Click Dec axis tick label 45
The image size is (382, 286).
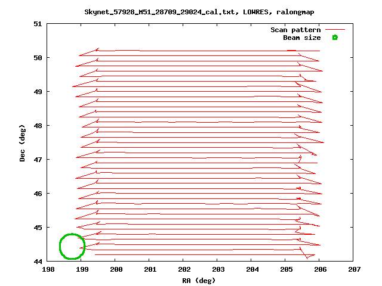38,228
